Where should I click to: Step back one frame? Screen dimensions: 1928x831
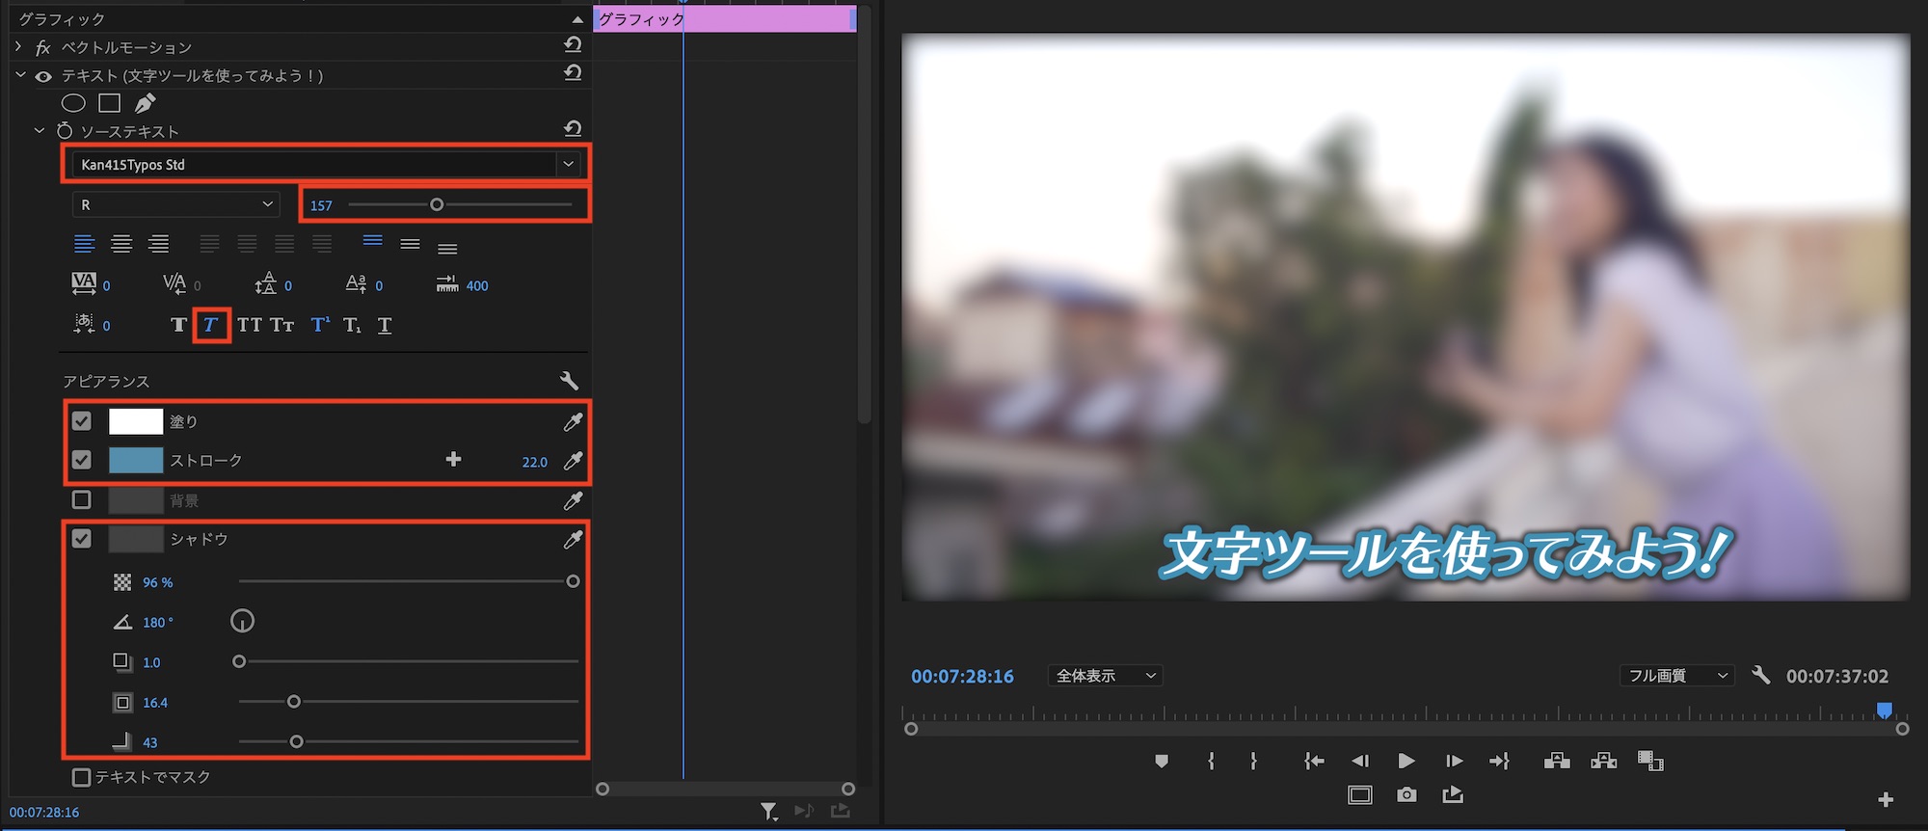(1360, 761)
